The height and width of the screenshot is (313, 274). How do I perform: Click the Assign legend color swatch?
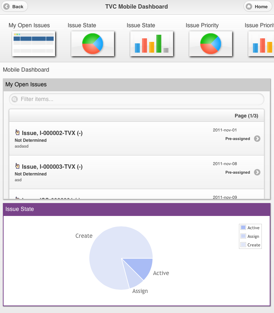click(x=243, y=236)
